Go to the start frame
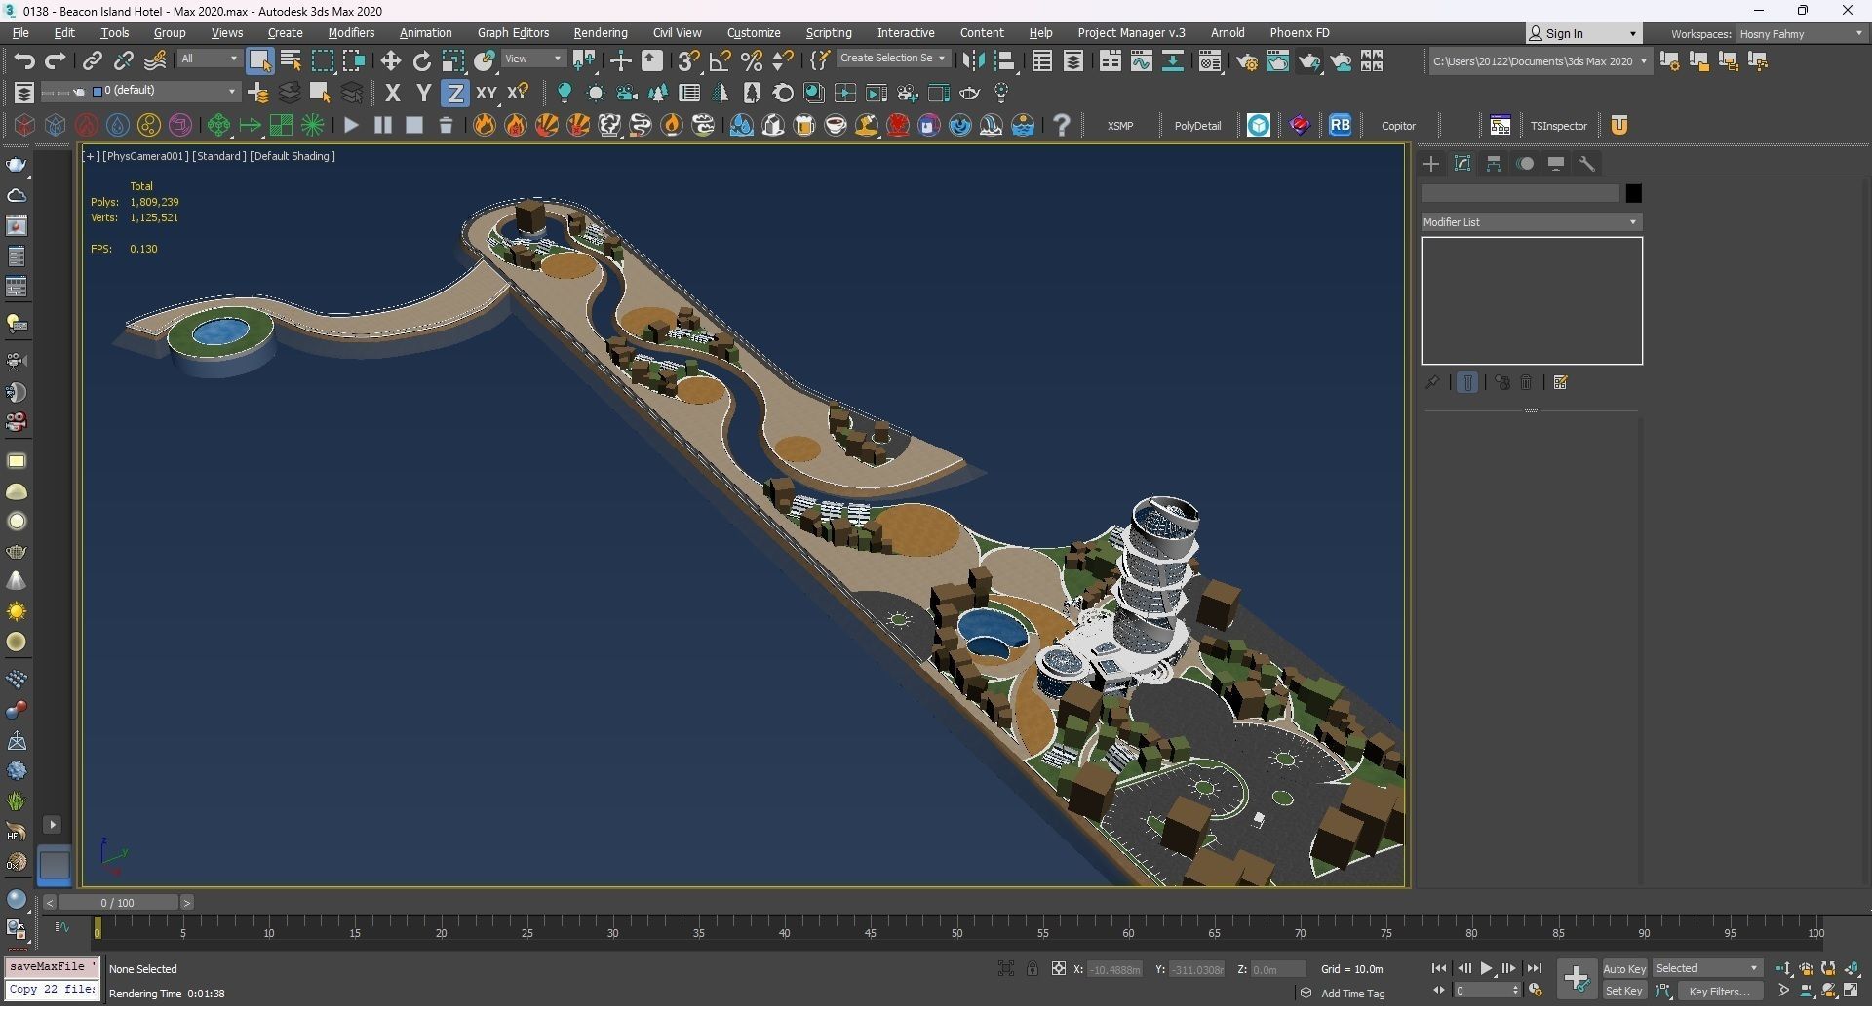Viewport: 1872px width, 1014px height. 1439,969
